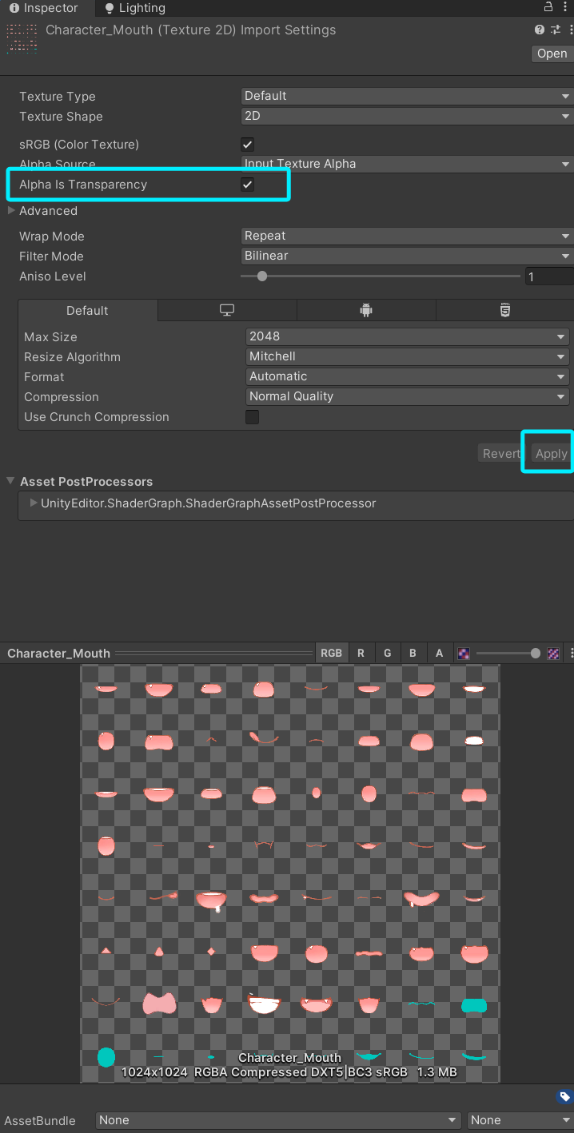574x1133 pixels.
Task: Open the Max Size dropdown
Action: [408, 337]
